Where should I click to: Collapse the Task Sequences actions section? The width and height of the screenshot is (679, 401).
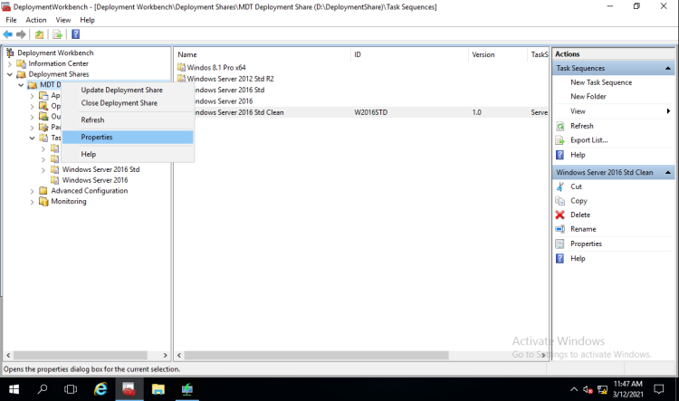coord(668,69)
